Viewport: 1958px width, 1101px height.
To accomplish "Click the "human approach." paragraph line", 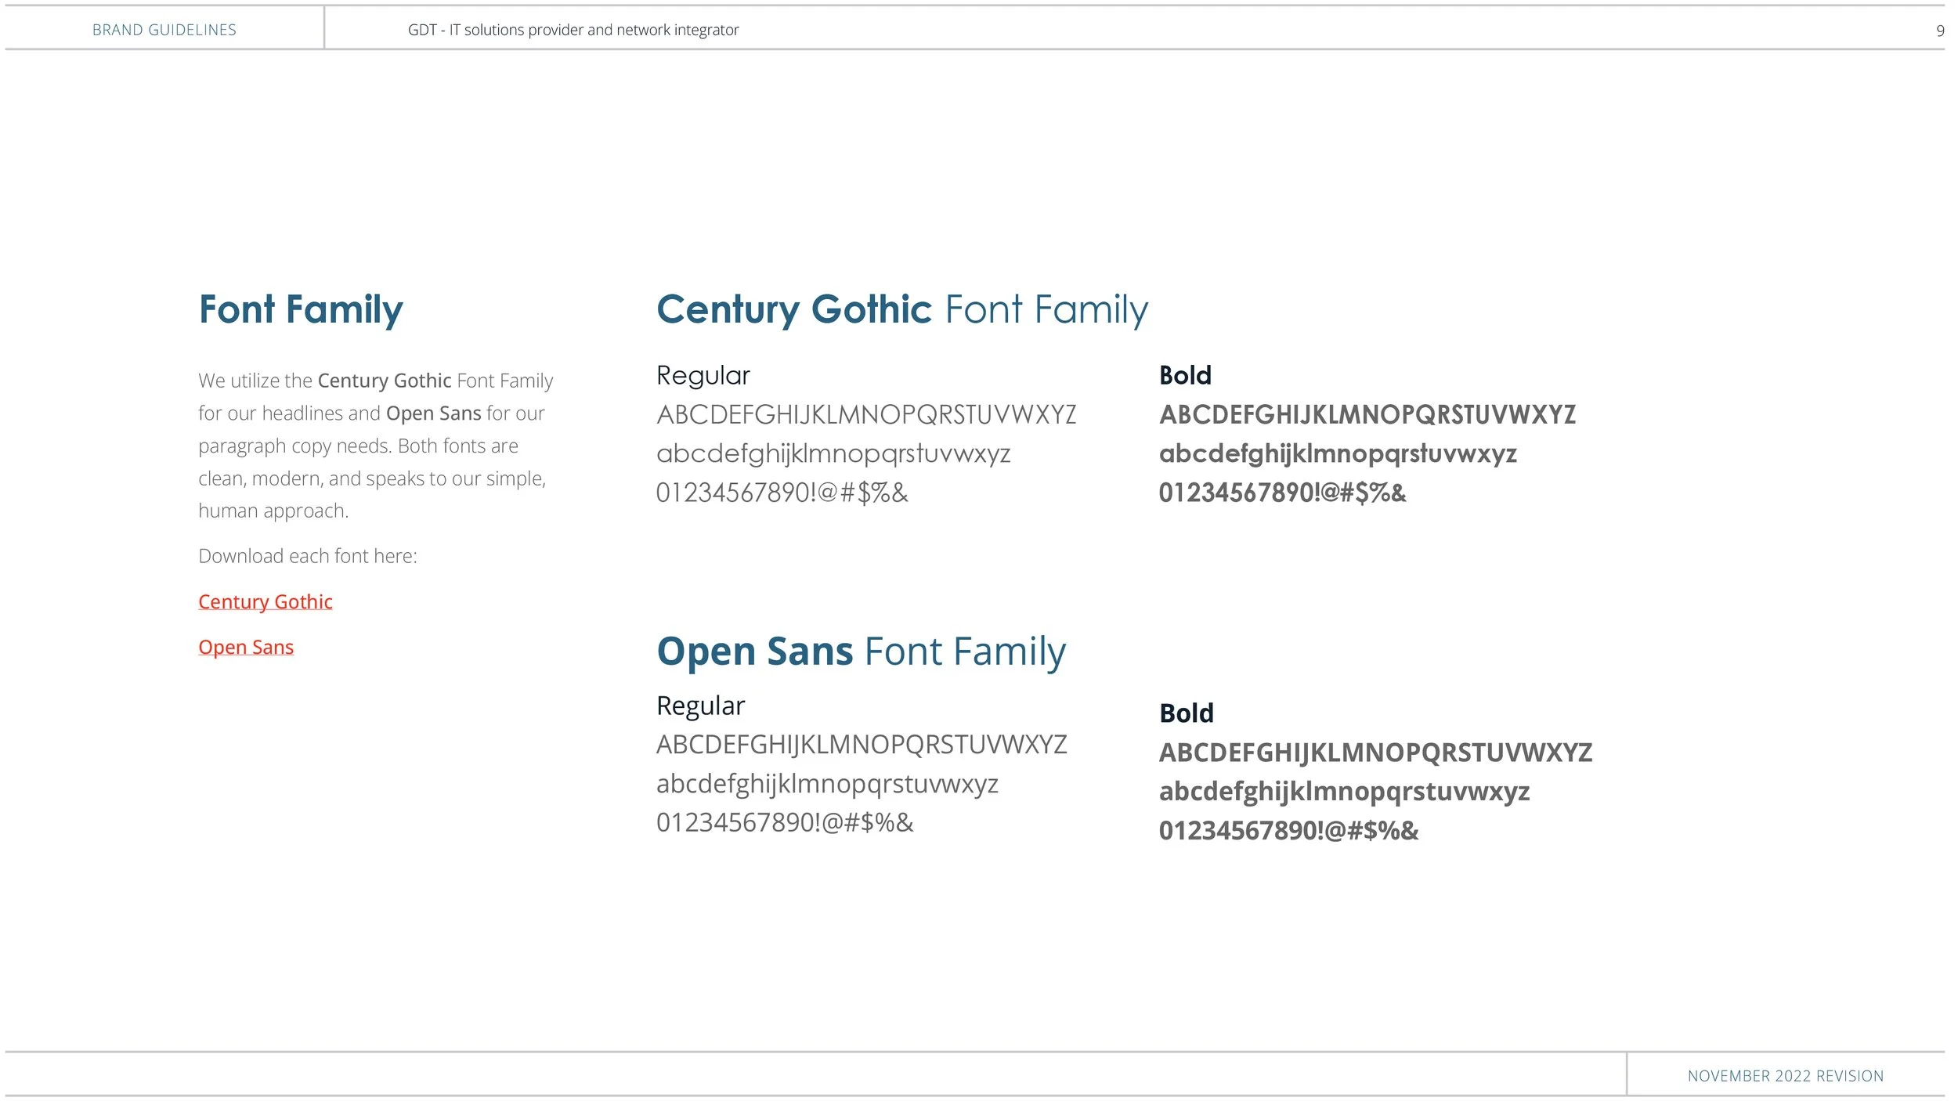I will (273, 511).
